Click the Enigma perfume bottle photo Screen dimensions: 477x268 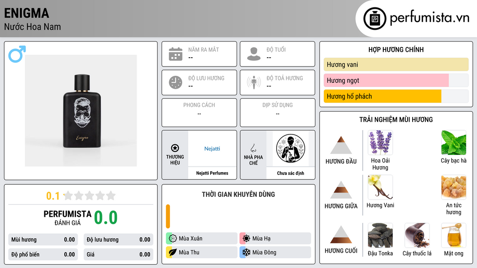(81, 111)
